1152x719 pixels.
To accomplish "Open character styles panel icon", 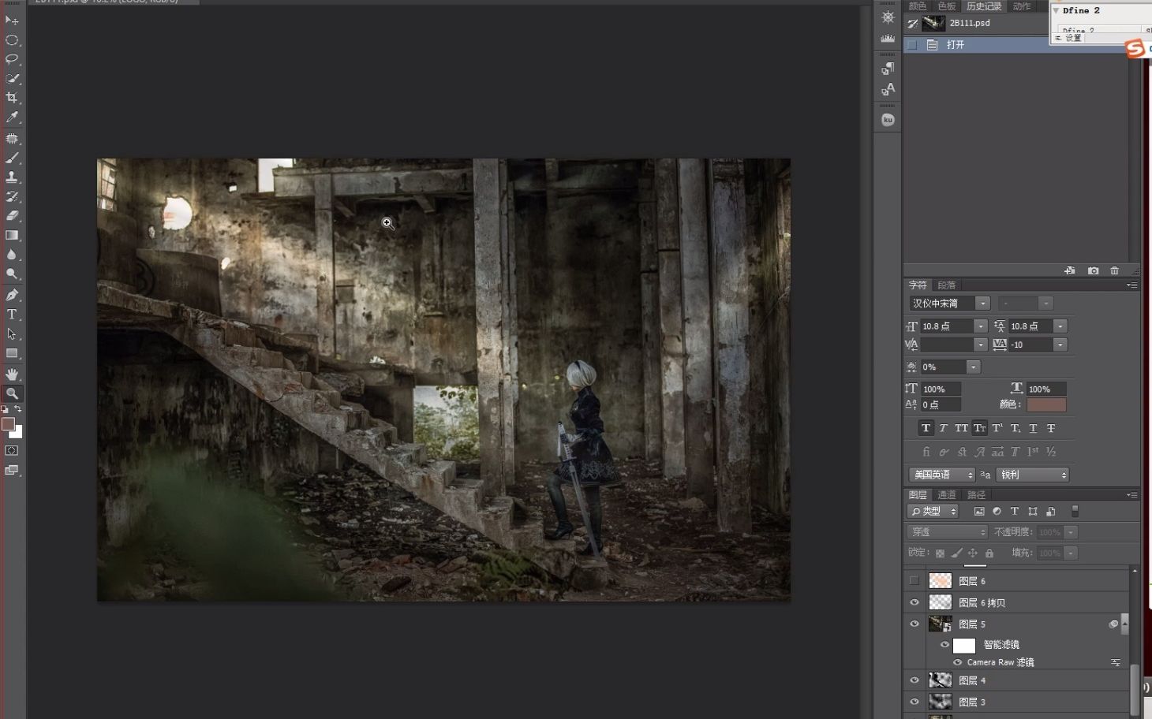I will point(888,89).
